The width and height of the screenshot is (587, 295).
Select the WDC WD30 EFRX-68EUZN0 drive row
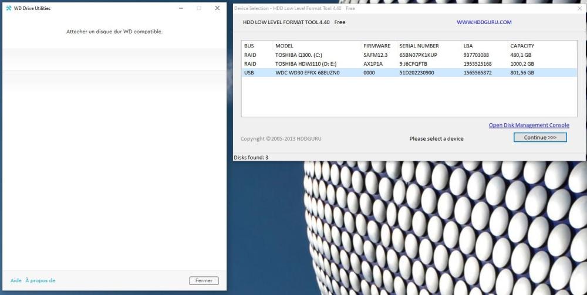(409, 73)
